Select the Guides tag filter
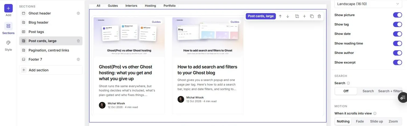 113,6
